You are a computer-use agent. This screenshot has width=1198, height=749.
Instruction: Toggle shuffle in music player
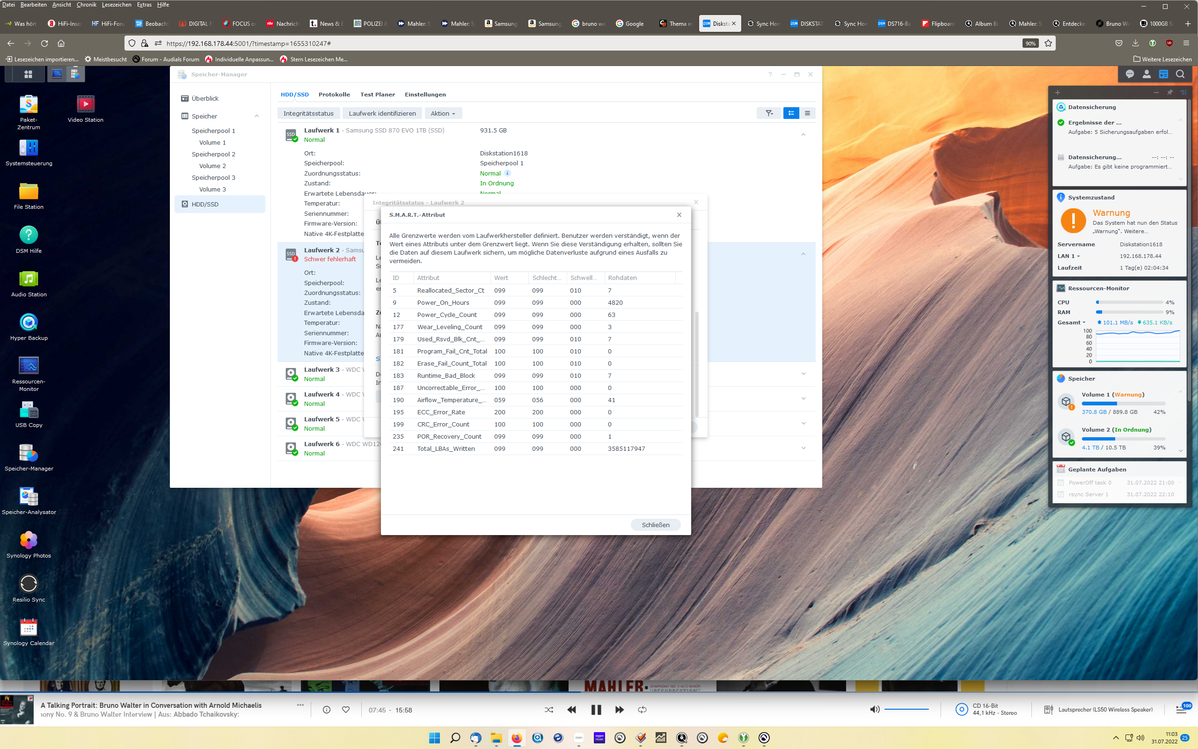click(x=548, y=710)
